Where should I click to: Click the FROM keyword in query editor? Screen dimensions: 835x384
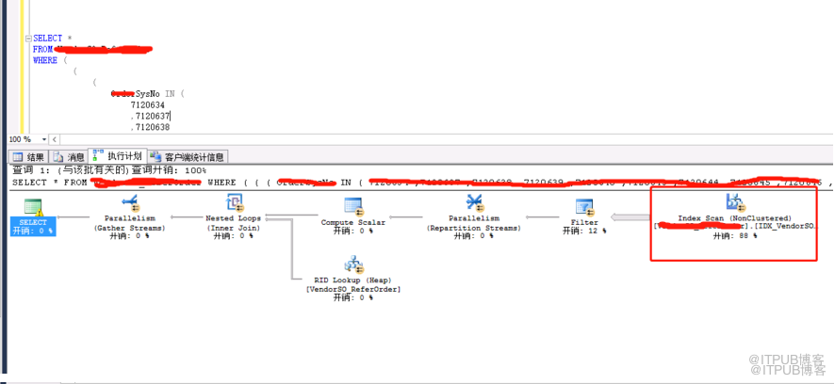coord(42,50)
